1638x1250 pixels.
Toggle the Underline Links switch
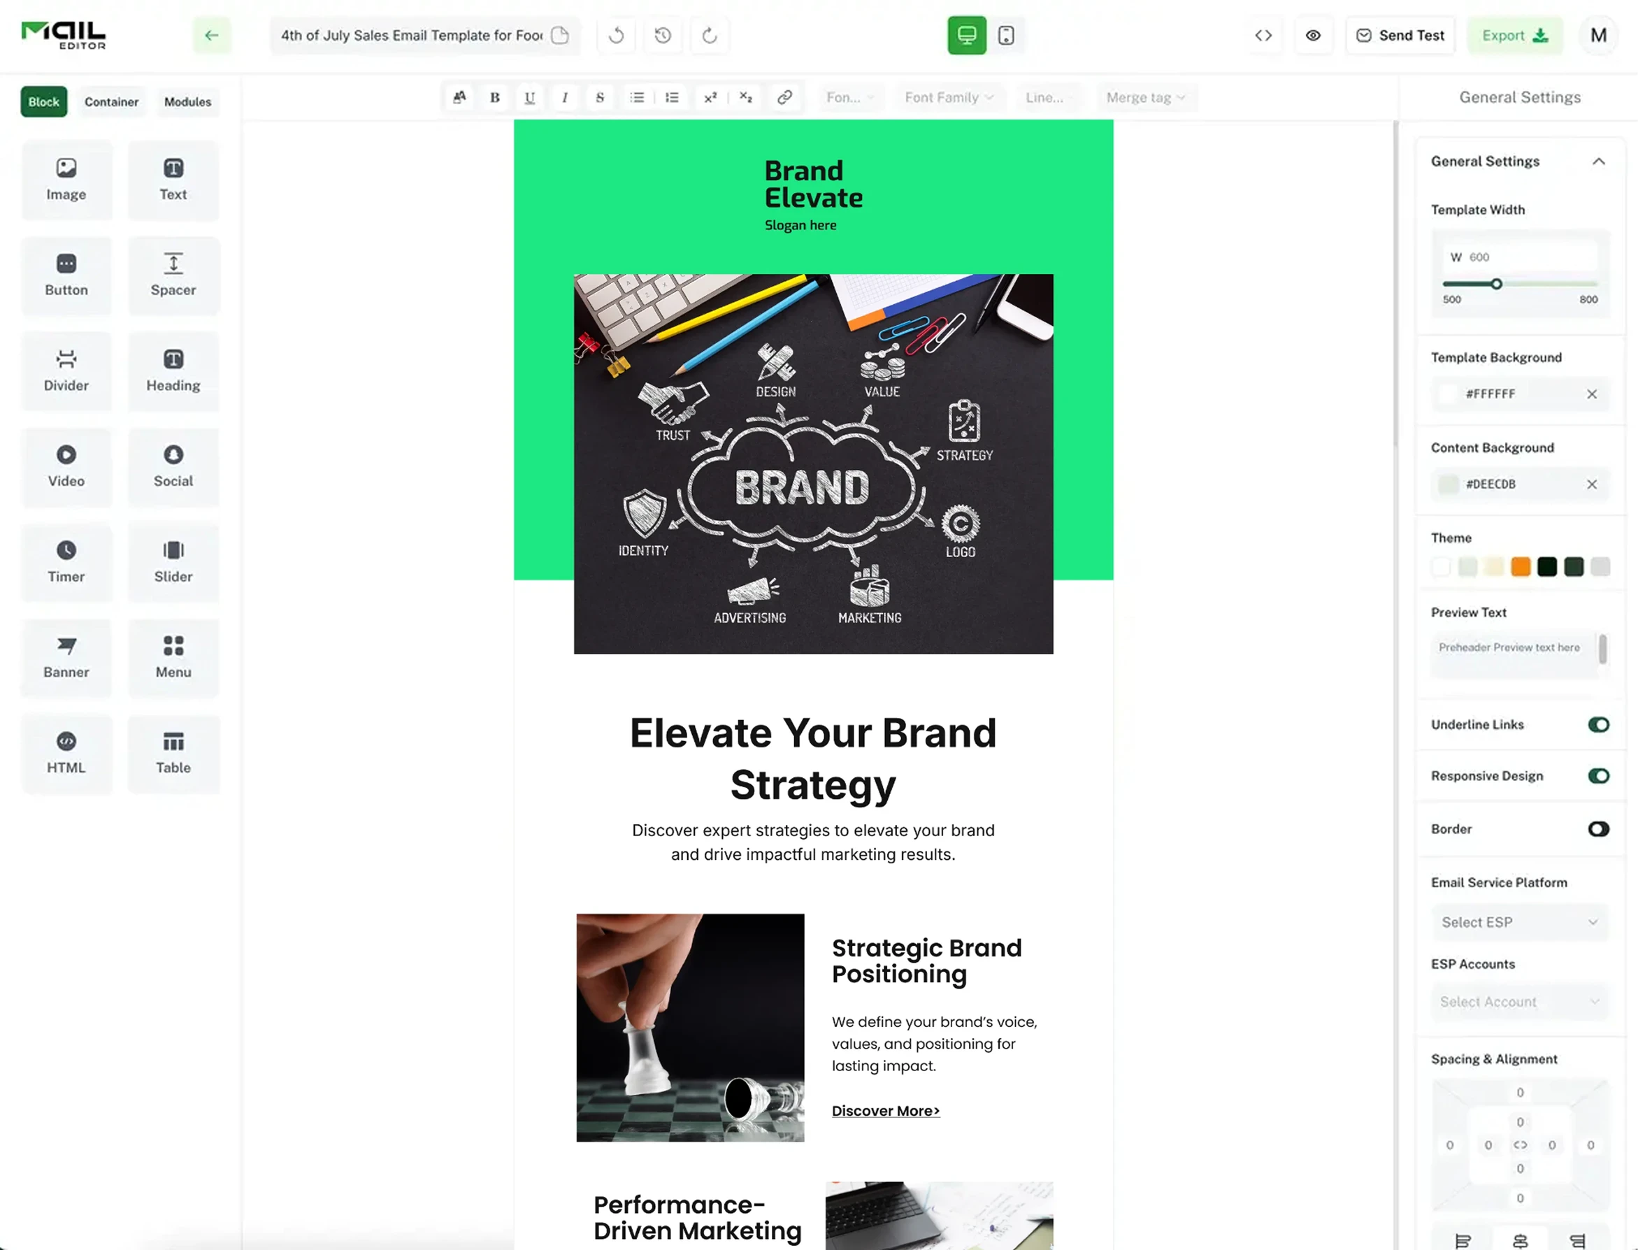pyautogui.click(x=1599, y=725)
